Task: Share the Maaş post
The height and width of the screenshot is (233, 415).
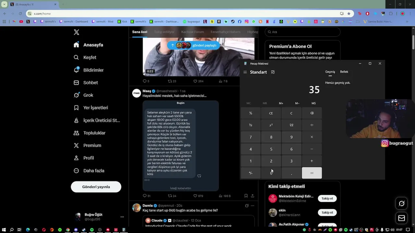Action: point(253,196)
